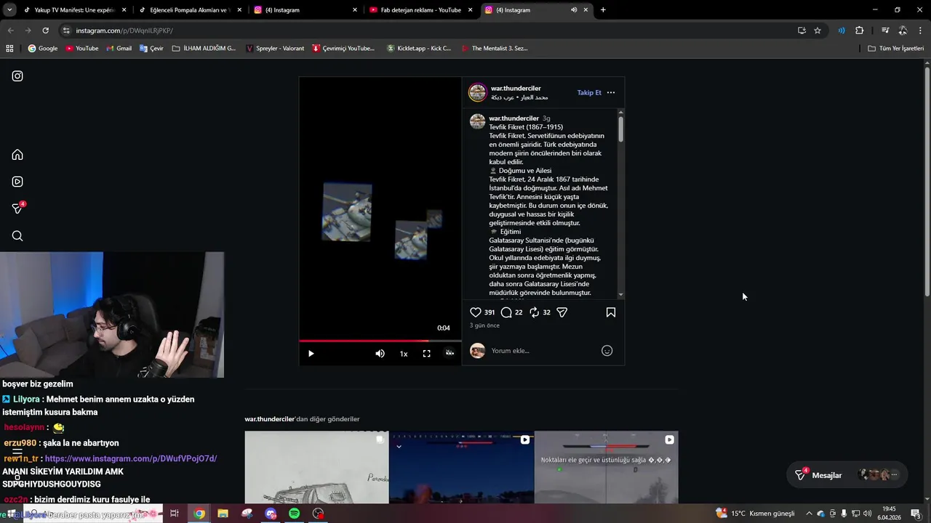Open the Chrome profile avatar

click(x=903, y=31)
